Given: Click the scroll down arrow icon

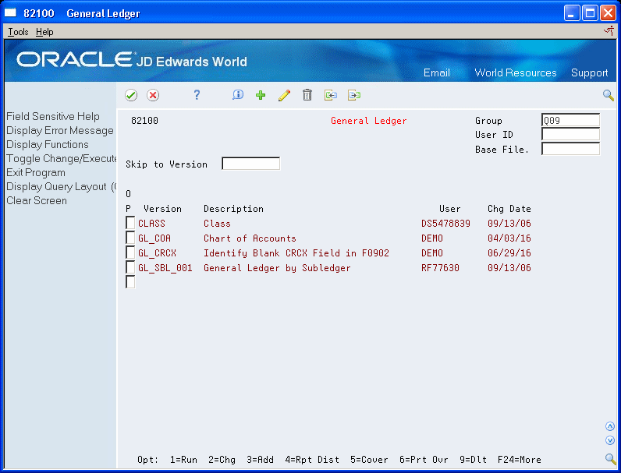Looking at the screenshot, I should (x=610, y=440).
